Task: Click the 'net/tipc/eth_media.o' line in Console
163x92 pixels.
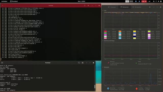Action: 16,57
